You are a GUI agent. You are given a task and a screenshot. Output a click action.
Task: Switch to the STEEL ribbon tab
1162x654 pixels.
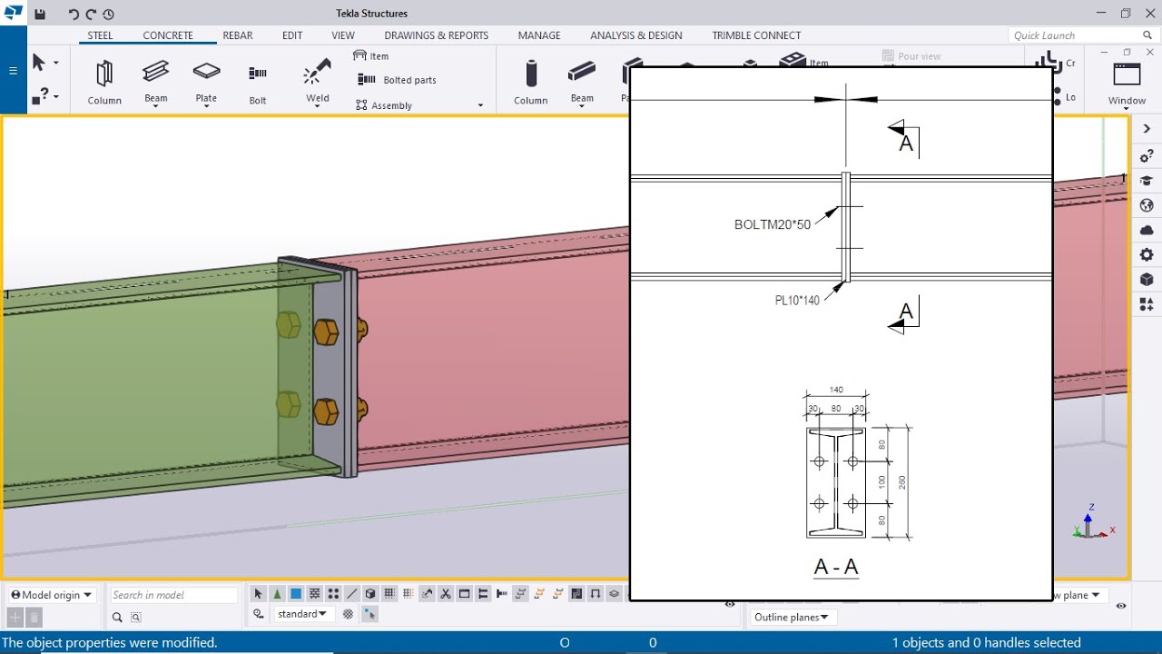click(100, 35)
